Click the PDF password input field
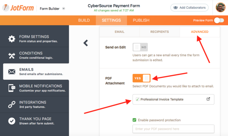Screen dimensions: 228x136 pyautogui.click(x=173, y=129)
